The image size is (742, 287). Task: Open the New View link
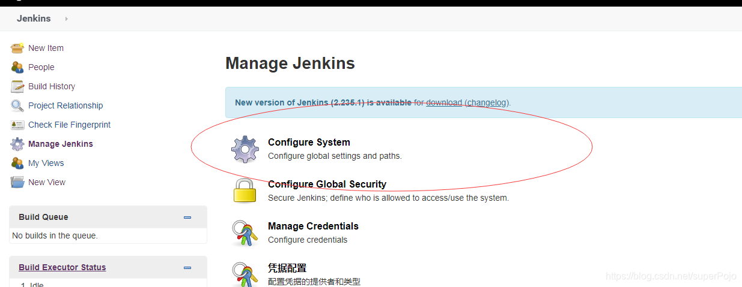[47, 182]
